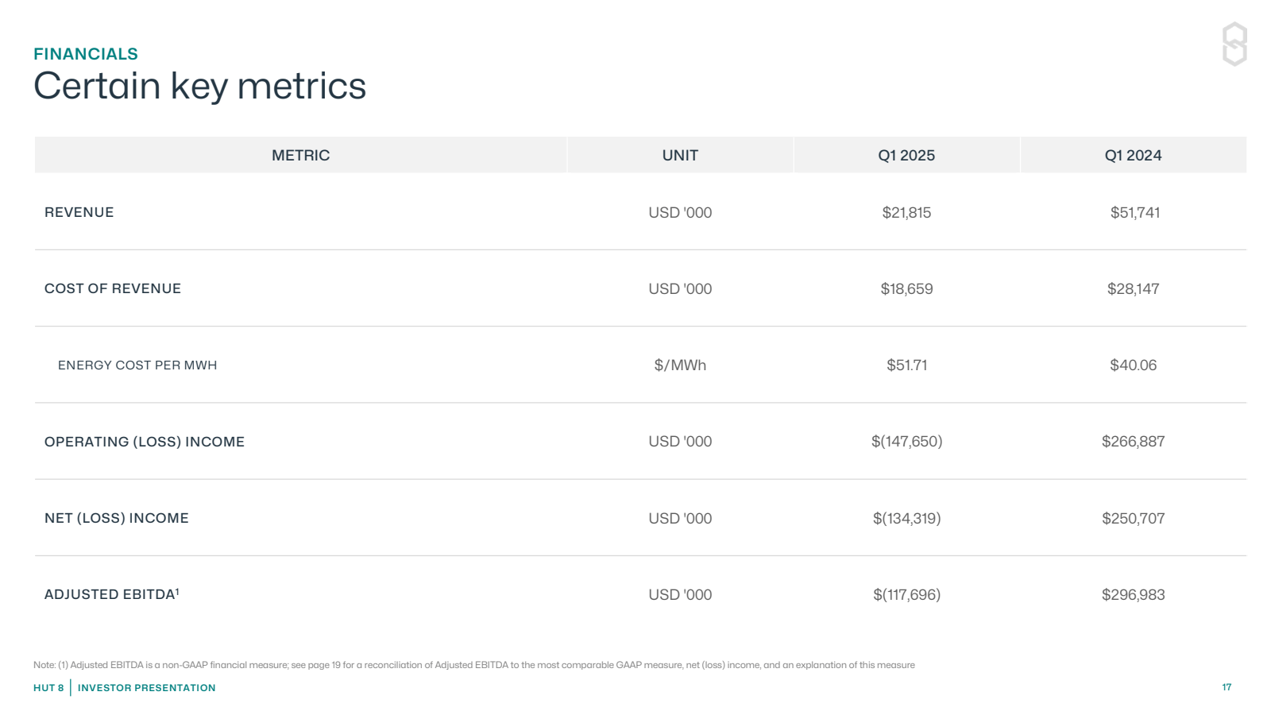The width and height of the screenshot is (1271, 715).
Task: Click COST OF REVENUE unit USD '000
Action: coord(680,288)
